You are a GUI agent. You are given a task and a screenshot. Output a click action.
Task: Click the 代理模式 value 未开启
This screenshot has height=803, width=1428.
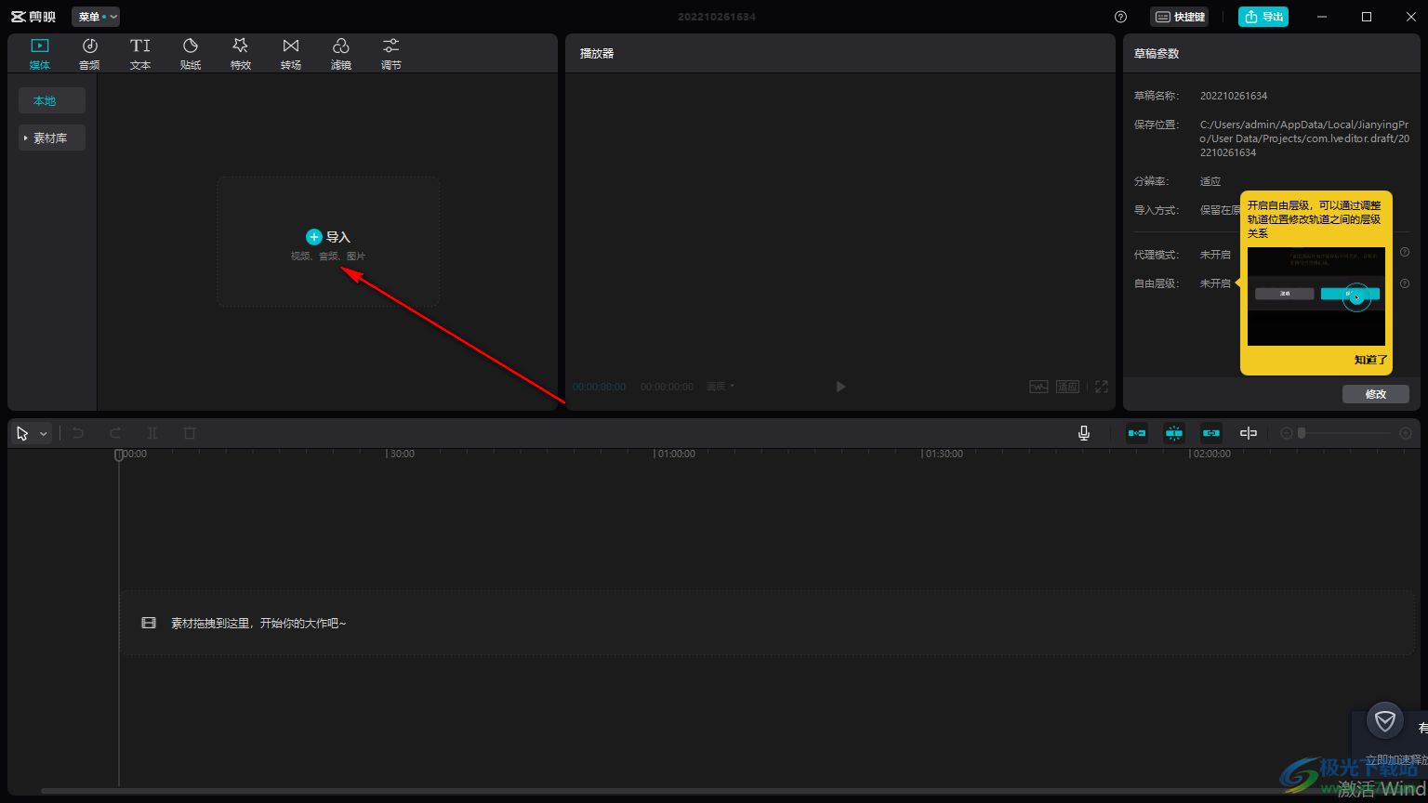[1215, 255]
